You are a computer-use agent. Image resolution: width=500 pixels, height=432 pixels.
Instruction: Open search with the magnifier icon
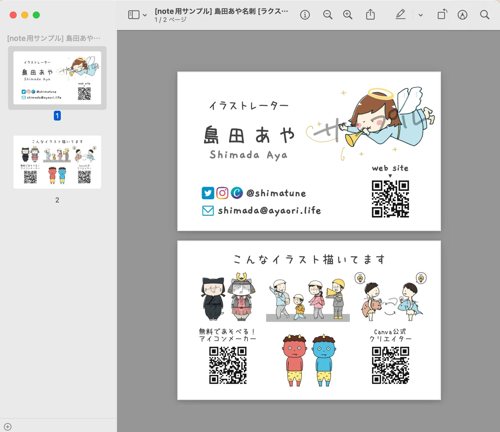coord(485,15)
